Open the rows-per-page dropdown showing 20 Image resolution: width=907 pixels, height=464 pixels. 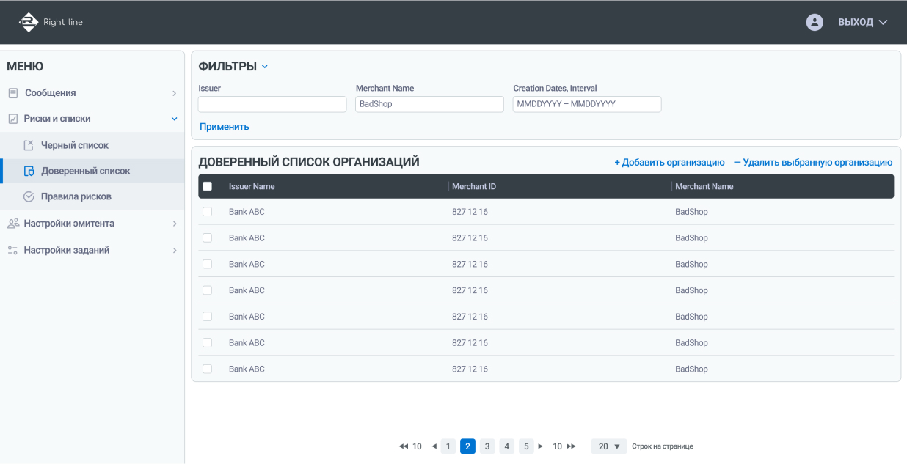pos(608,446)
